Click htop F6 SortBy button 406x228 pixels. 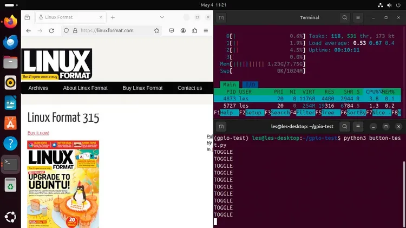pos(353,113)
